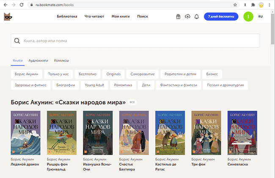Viewport: 275px width, 178px height.
Task: Switch to the Книги tab
Action: tap(17, 60)
